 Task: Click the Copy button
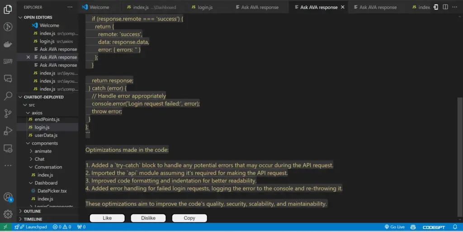pyautogui.click(x=189, y=218)
